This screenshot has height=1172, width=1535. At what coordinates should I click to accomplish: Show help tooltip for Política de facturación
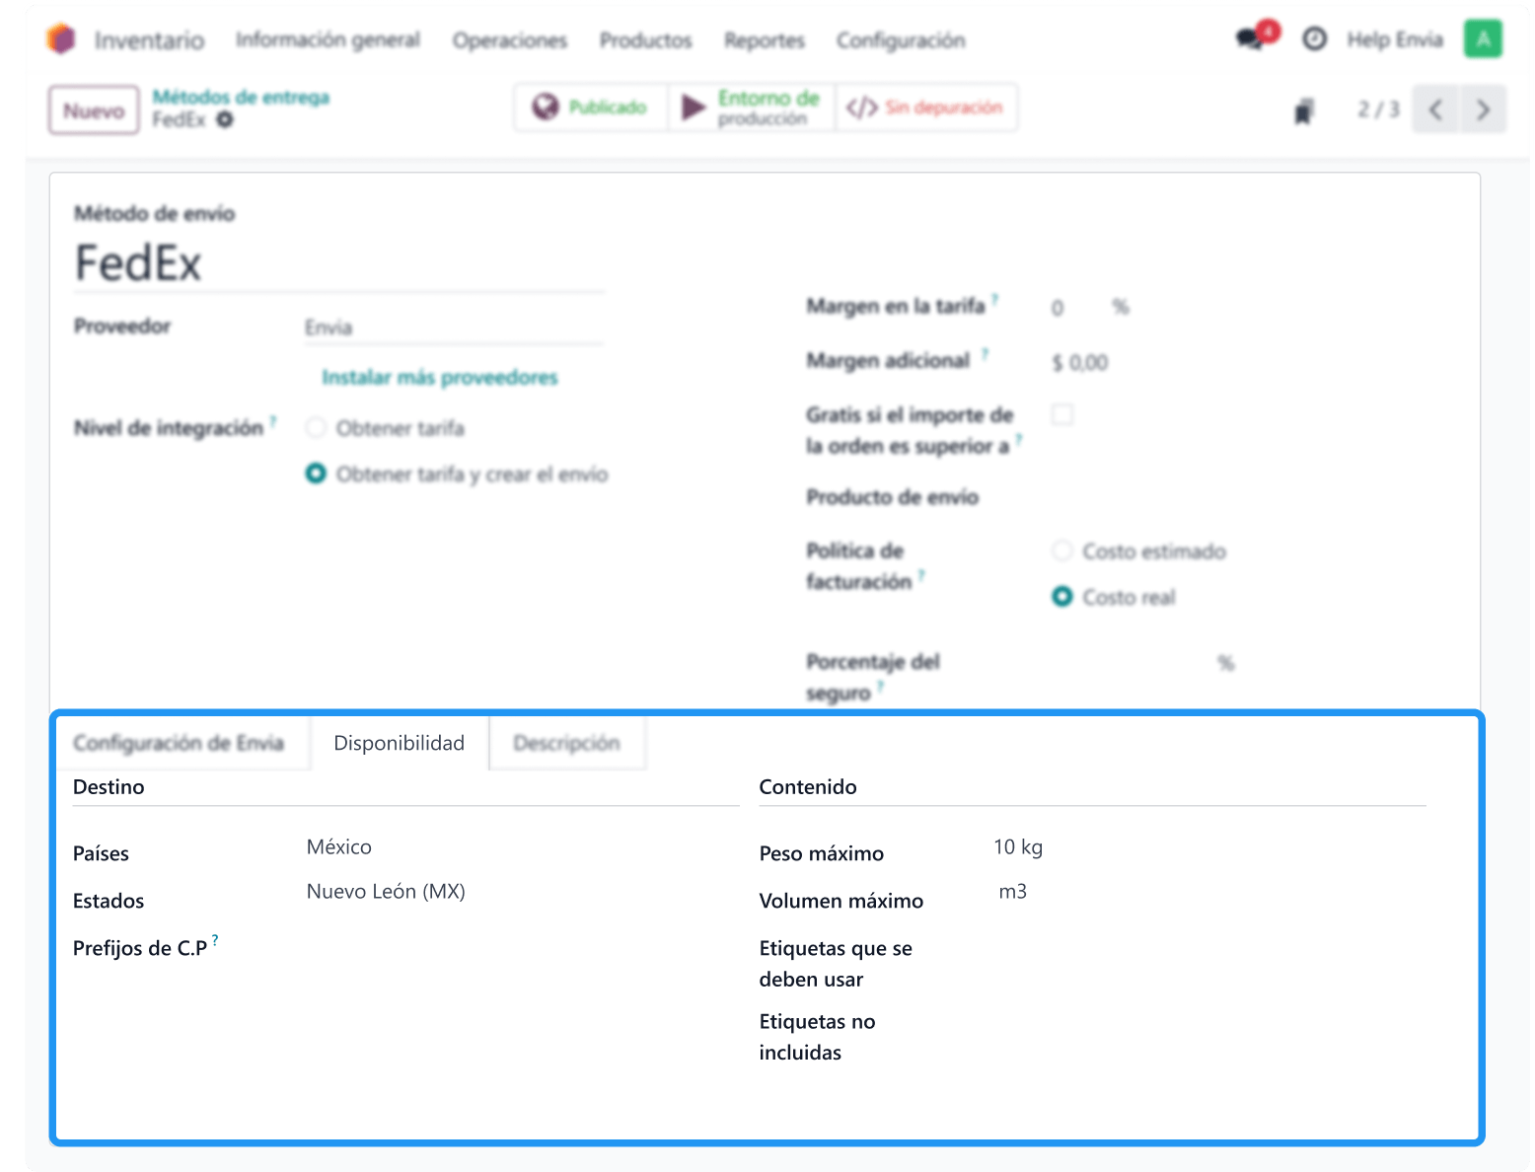pos(921,574)
